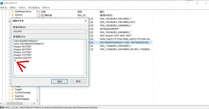Click the StateRepository folder icon
Image resolution: width=209 pixels, height=109 pixels.
(12, 12)
